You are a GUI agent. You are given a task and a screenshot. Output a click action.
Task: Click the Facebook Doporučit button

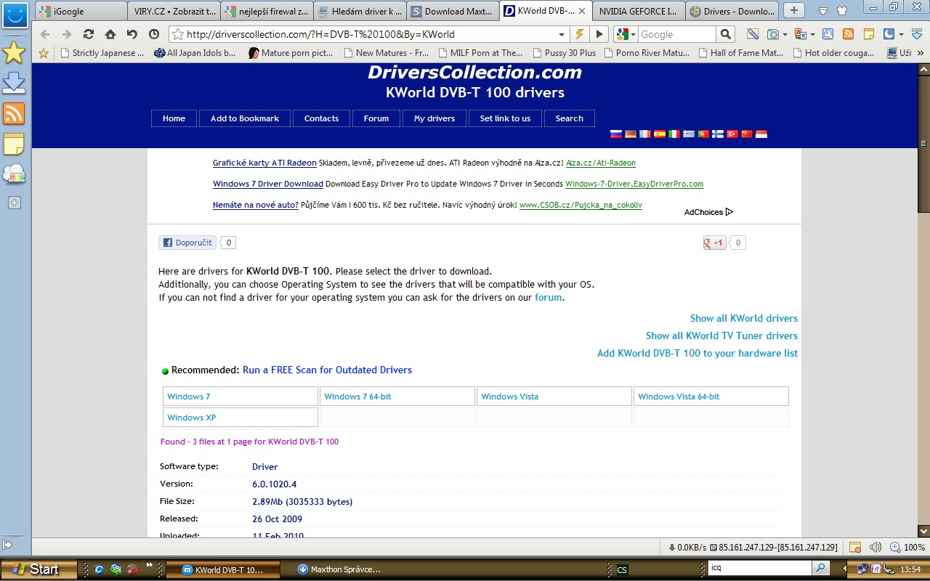187,243
